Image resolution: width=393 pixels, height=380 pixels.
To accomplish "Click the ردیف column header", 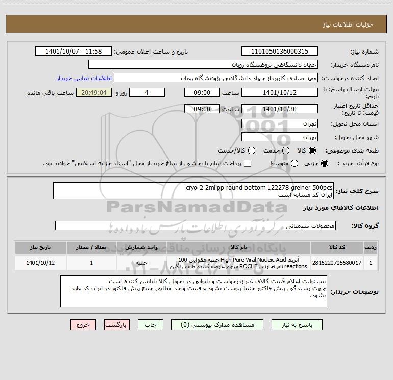I will pos(371,247).
